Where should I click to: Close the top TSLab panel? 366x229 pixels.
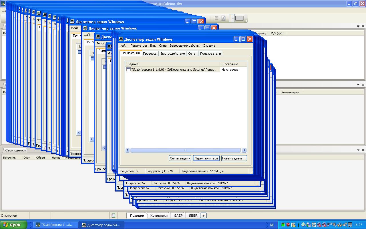[363, 26]
